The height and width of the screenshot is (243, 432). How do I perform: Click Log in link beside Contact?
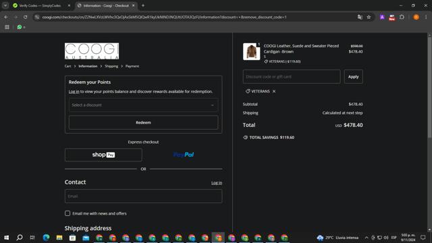pyautogui.click(x=217, y=183)
